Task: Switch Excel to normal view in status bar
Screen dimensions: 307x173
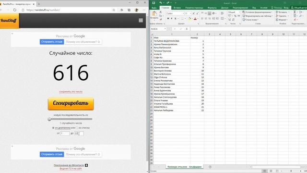Action: 264,171
